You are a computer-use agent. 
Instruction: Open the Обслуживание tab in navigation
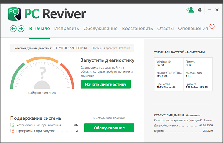100,29
